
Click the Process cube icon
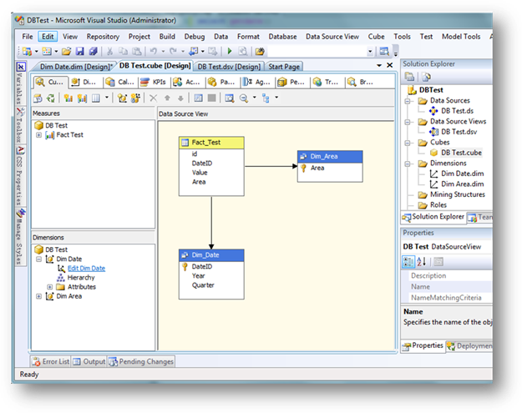pos(38,98)
